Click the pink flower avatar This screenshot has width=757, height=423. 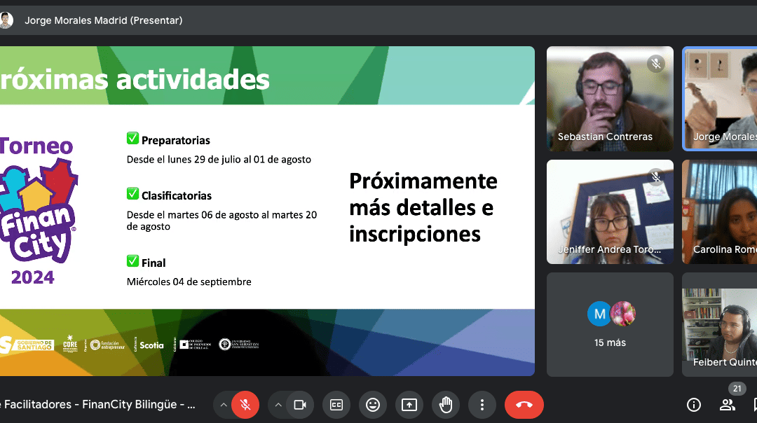click(x=623, y=314)
